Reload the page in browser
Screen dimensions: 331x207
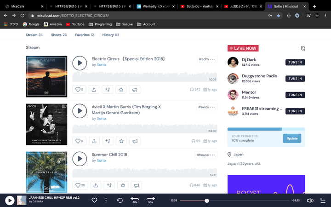coord(22,16)
